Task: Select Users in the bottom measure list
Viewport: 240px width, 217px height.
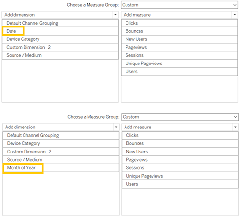Action: (x=180, y=184)
